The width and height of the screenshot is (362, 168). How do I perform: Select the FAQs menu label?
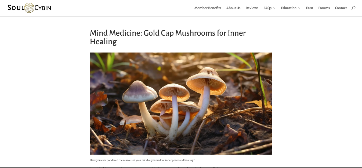point(267,8)
